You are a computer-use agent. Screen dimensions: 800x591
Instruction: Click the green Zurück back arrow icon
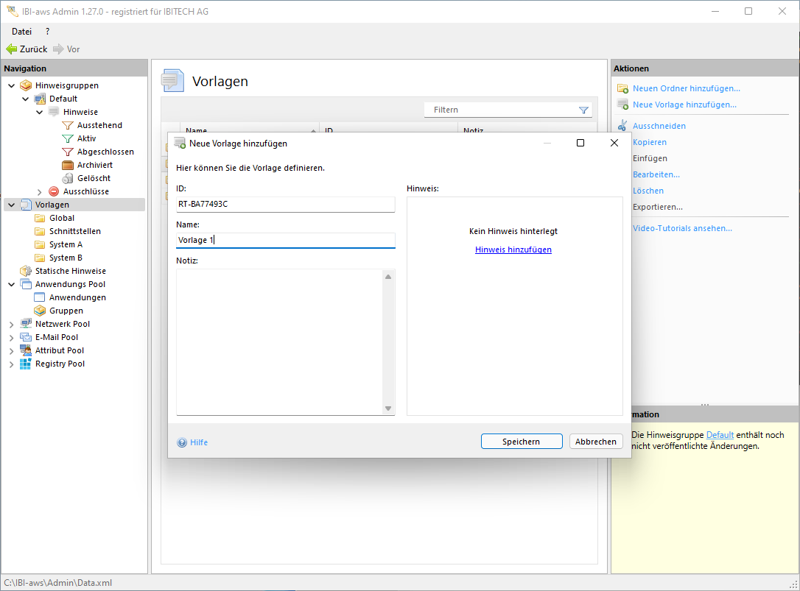pyautogui.click(x=11, y=49)
